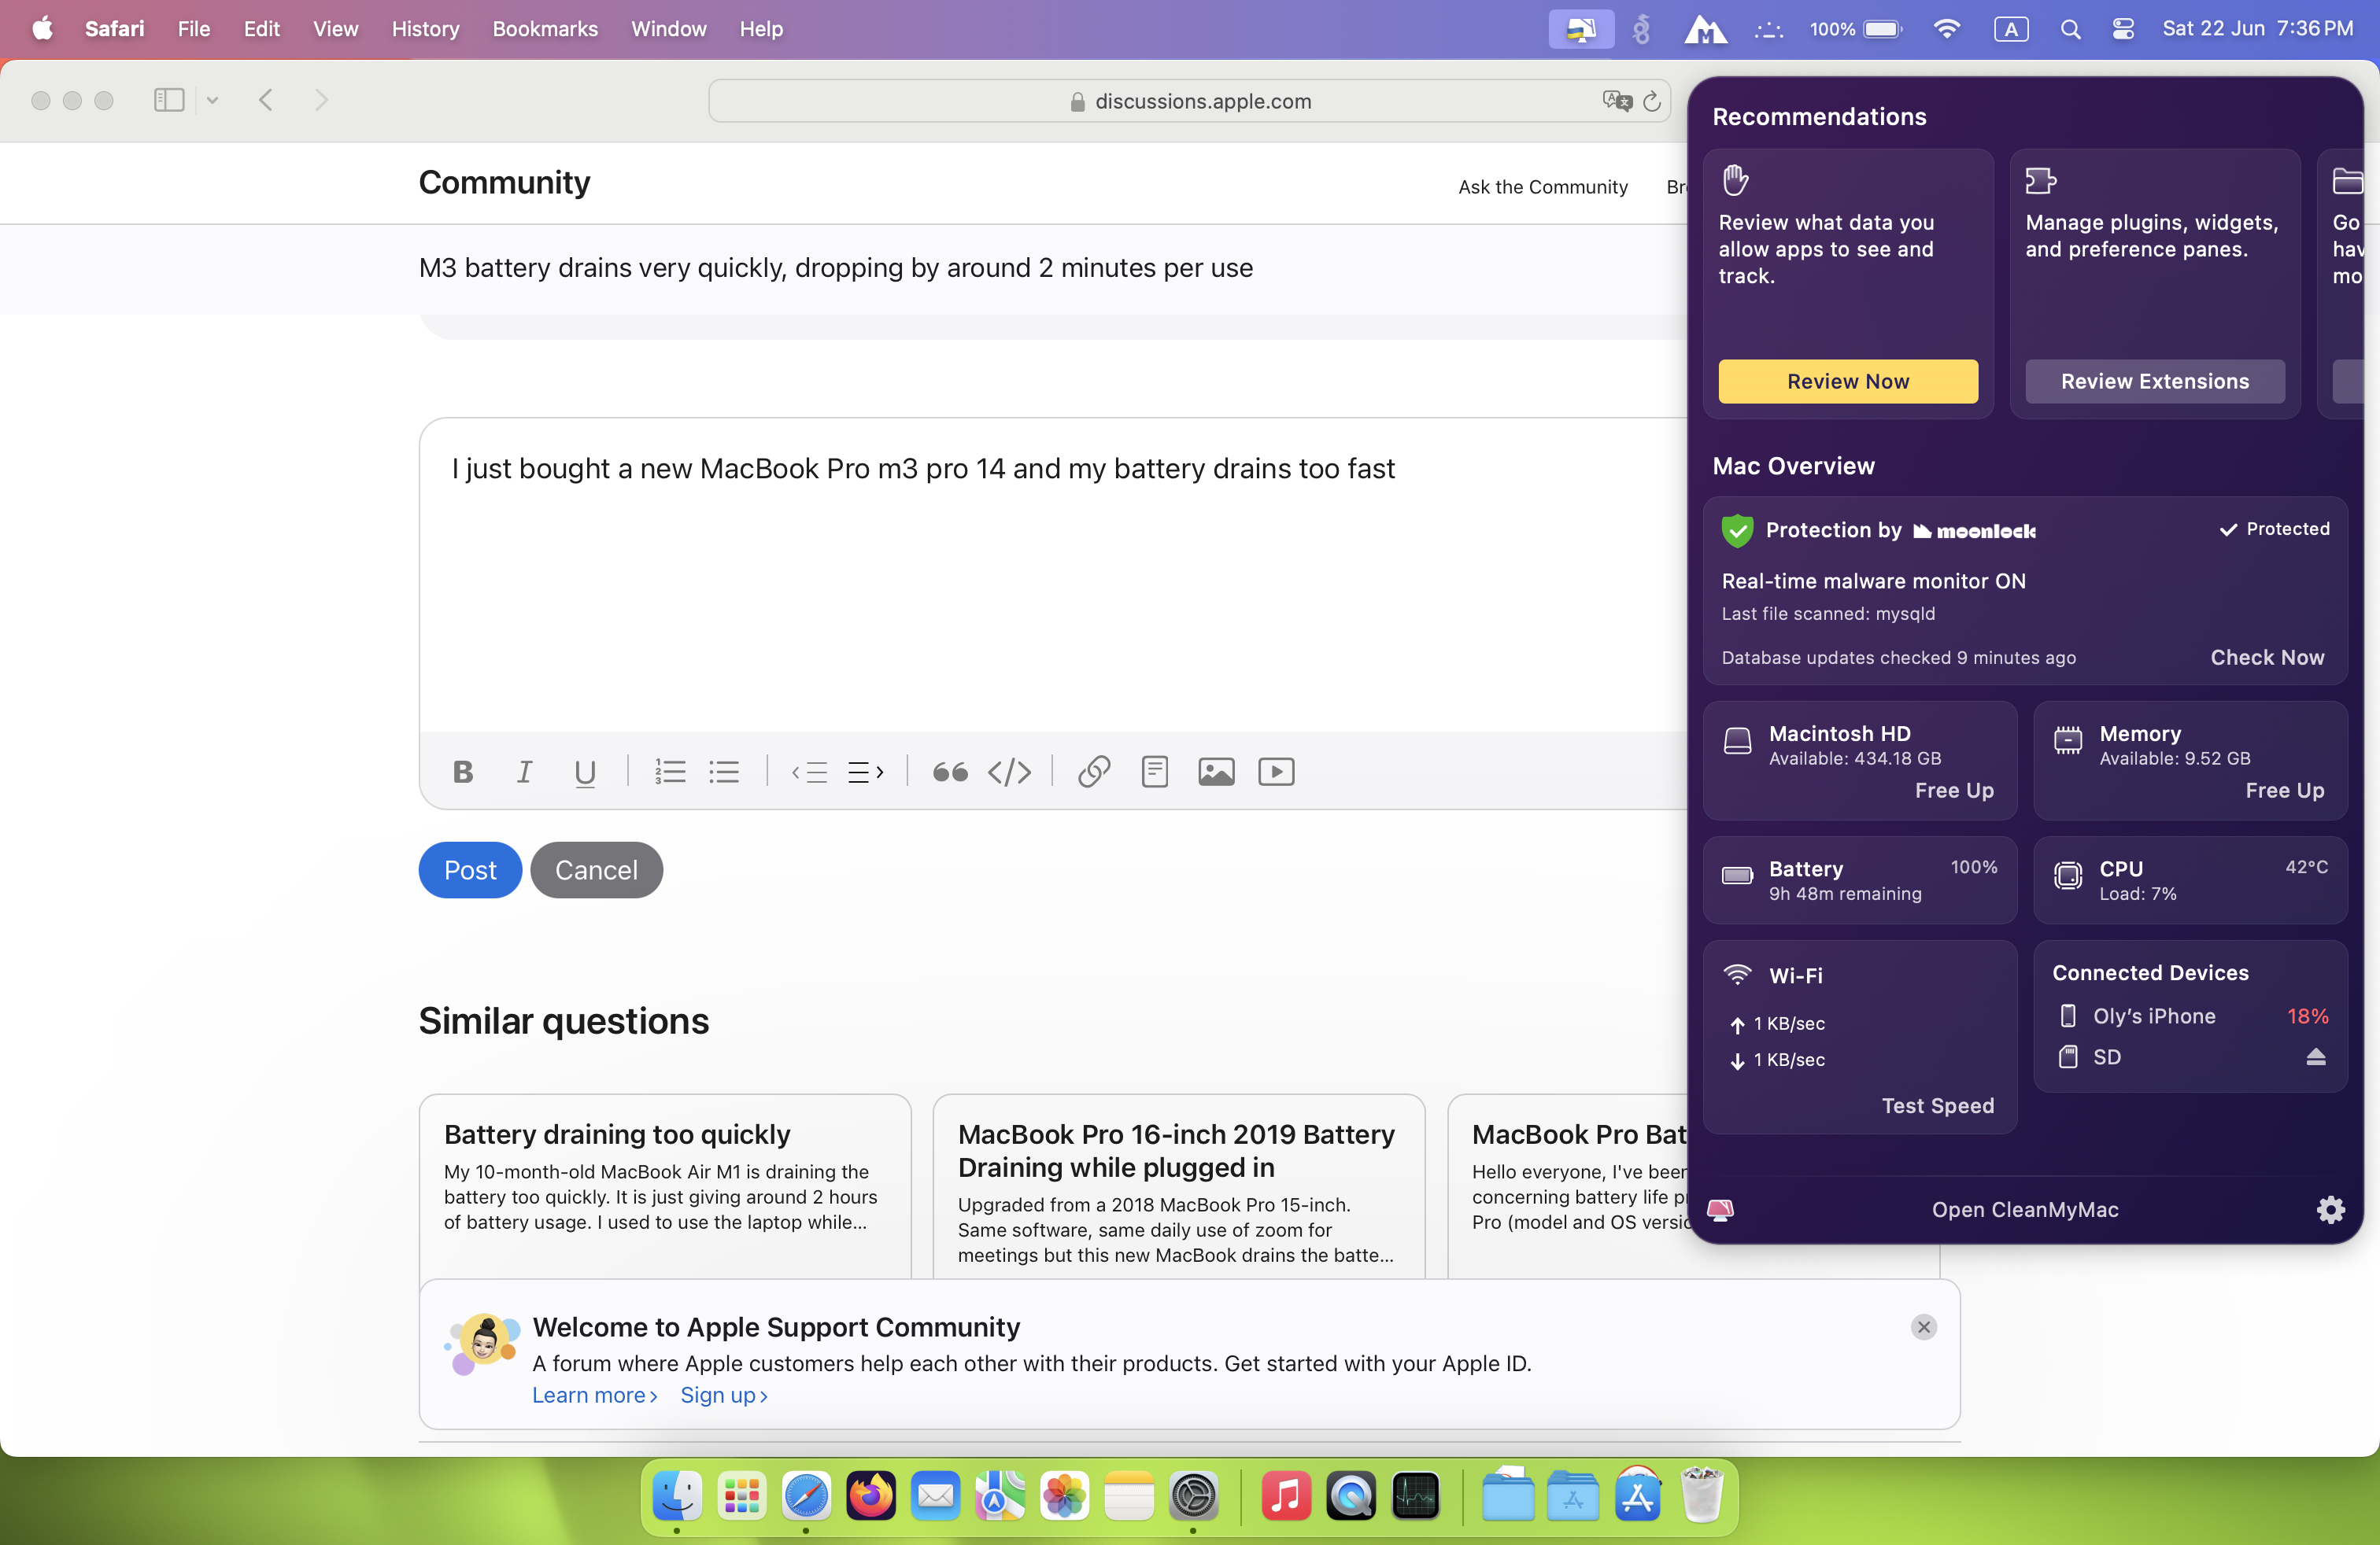Insert an image into the post
Screen dimensions: 2380x1545
pyautogui.click(x=1216, y=772)
